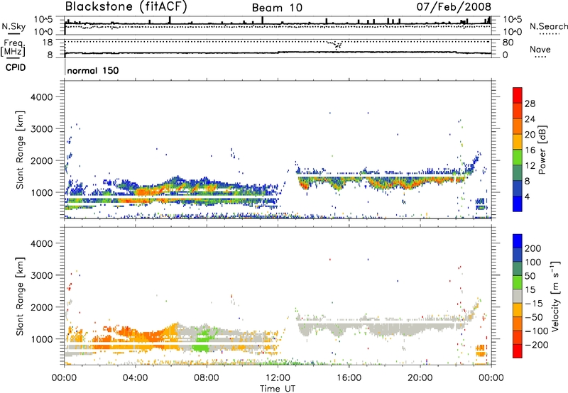Click right '10^0' noise axis value
The image size is (568, 393).
point(512,32)
